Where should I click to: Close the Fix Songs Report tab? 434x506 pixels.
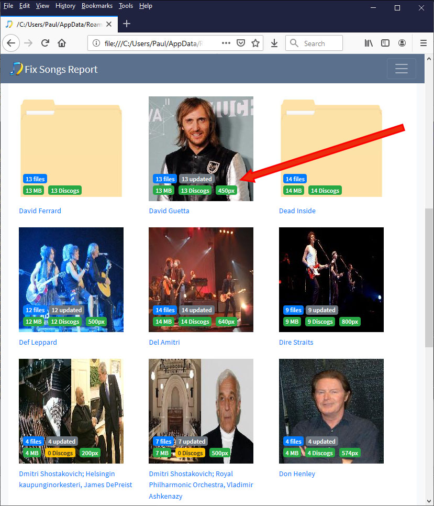click(109, 24)
